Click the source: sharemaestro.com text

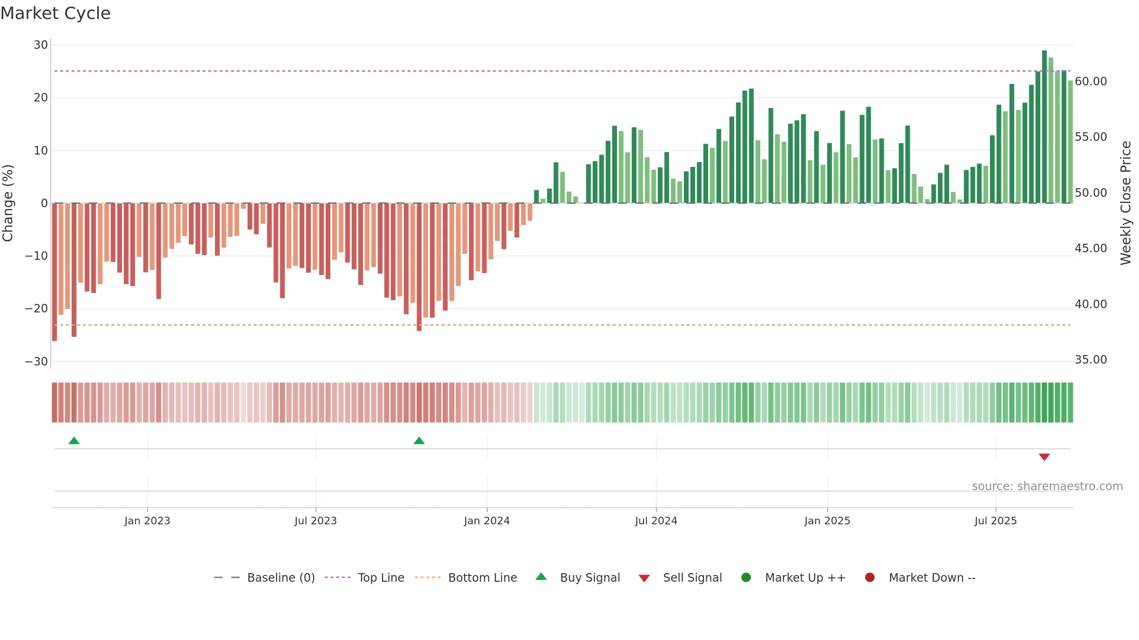[x=1047, y=486]
